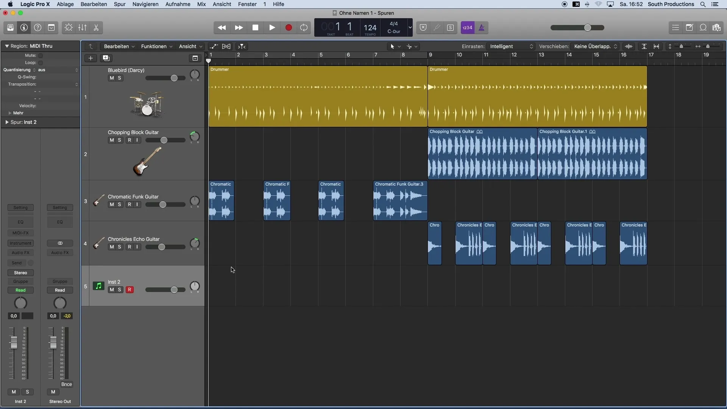Disable the red record arm on Inst 2
This screenshot has width=727, height=409.
pyautogui.click(x=129, y=290)
